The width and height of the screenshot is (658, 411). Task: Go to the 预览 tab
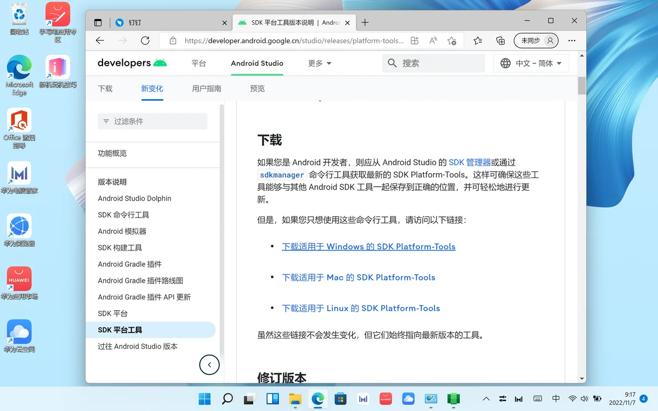pos(257,88)
